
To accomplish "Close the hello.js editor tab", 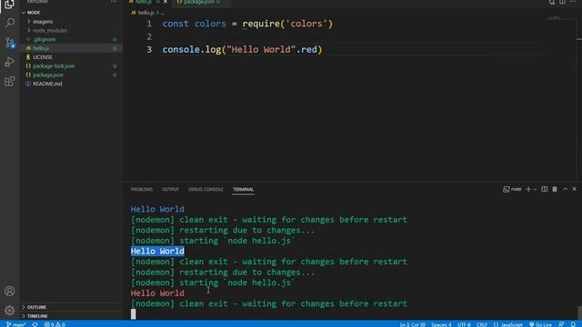I will pyautogui.click(x=166, y=2).
